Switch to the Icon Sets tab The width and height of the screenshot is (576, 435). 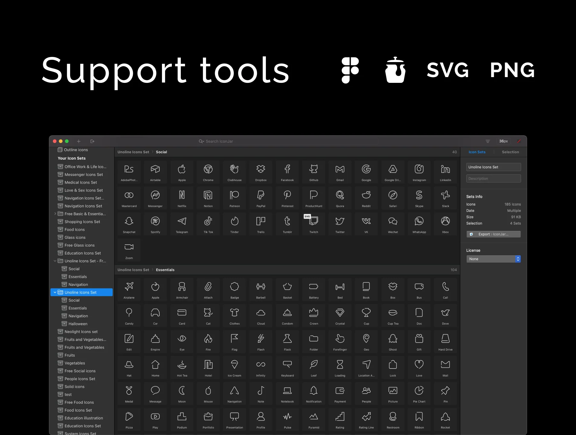coord(477,152)
